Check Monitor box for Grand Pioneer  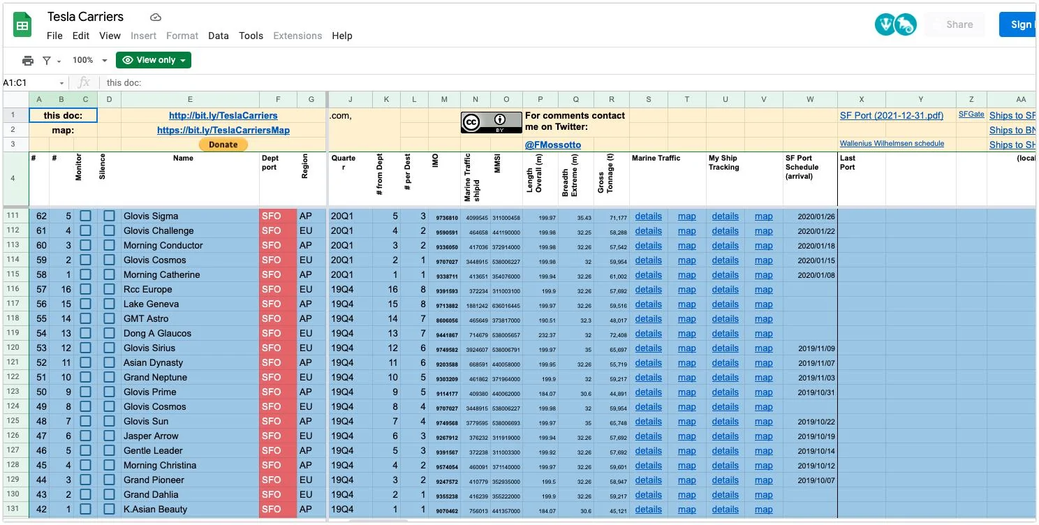[x=85, y=480]
